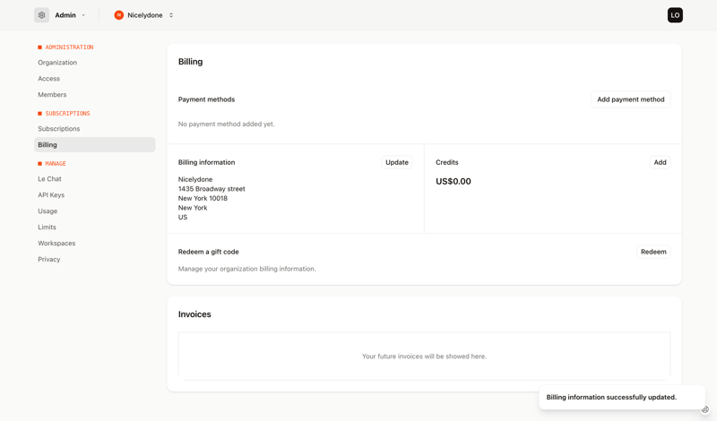This screenshot has width=717, height=421.
Task: Open Le Chat management page
Action: 49,179
